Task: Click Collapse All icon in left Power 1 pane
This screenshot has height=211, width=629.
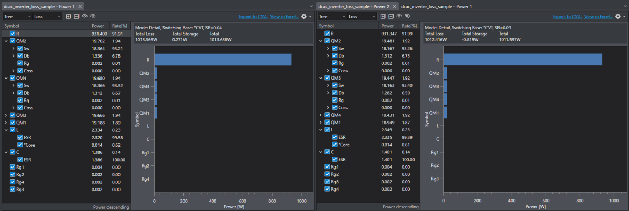Action: tap(77, 16)
